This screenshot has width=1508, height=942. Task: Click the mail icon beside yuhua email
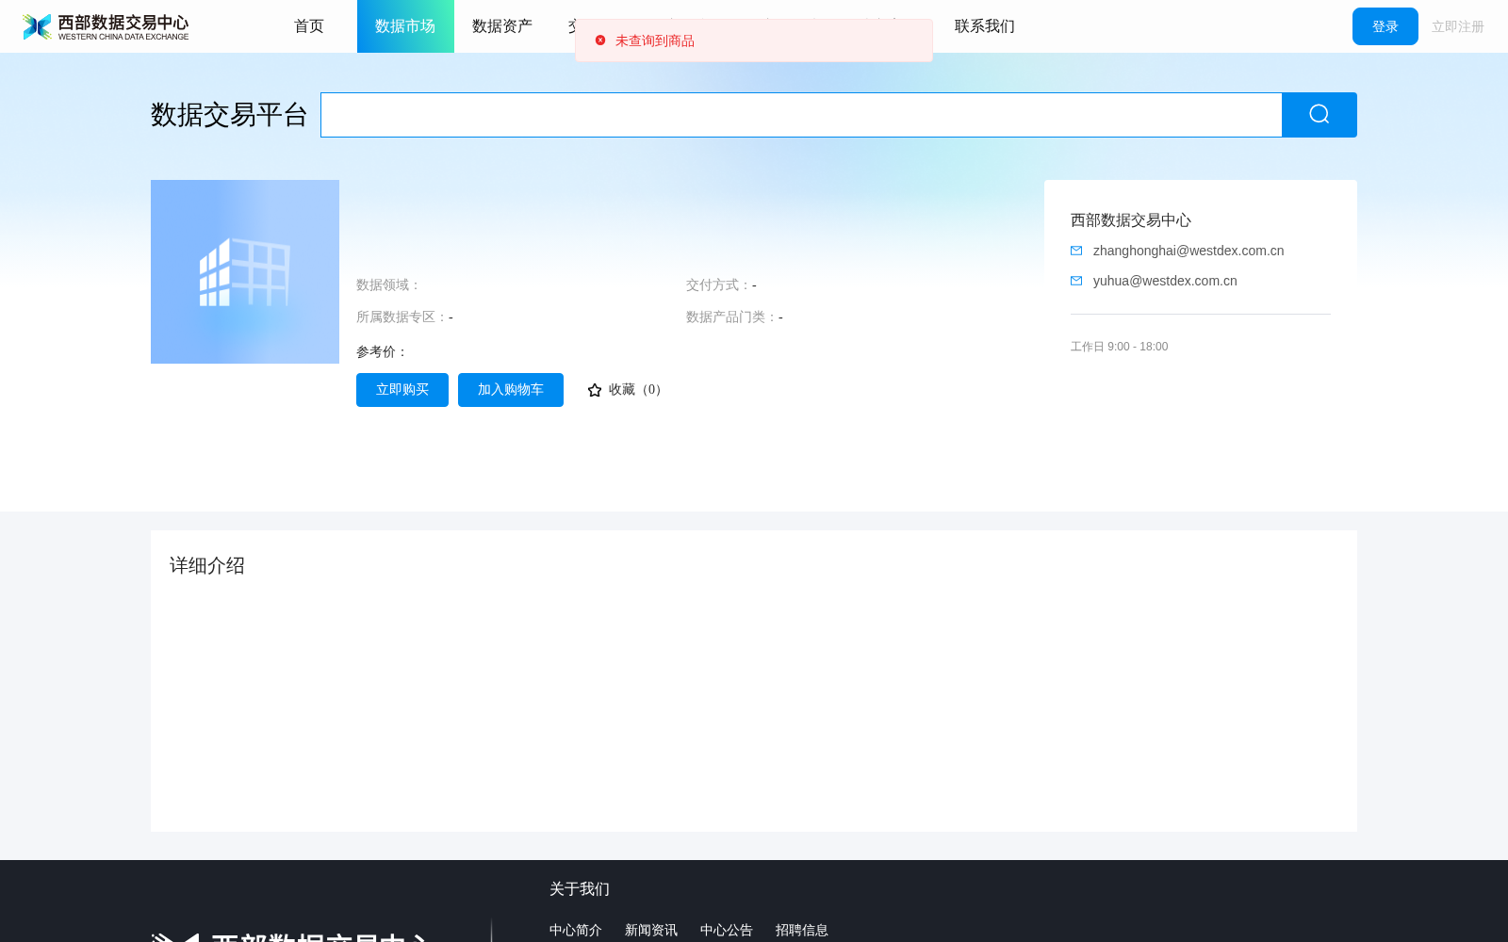coord(1076,281)
